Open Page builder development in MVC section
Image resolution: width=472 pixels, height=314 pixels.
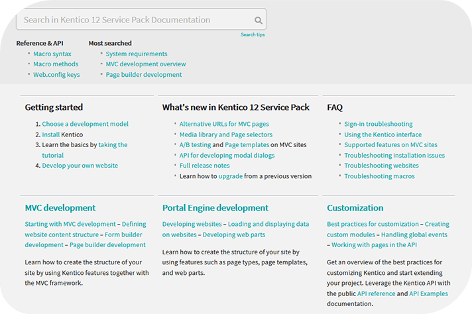point(107,245)
